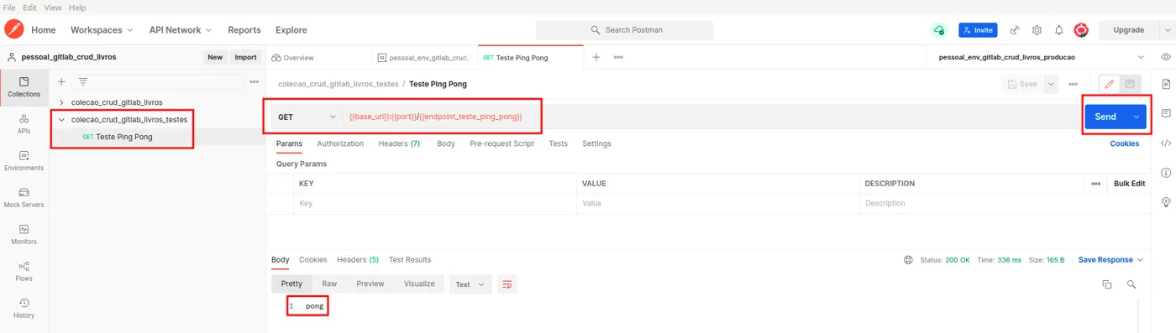
Task: Open the Cookies link
Action: click(1124, 143)
